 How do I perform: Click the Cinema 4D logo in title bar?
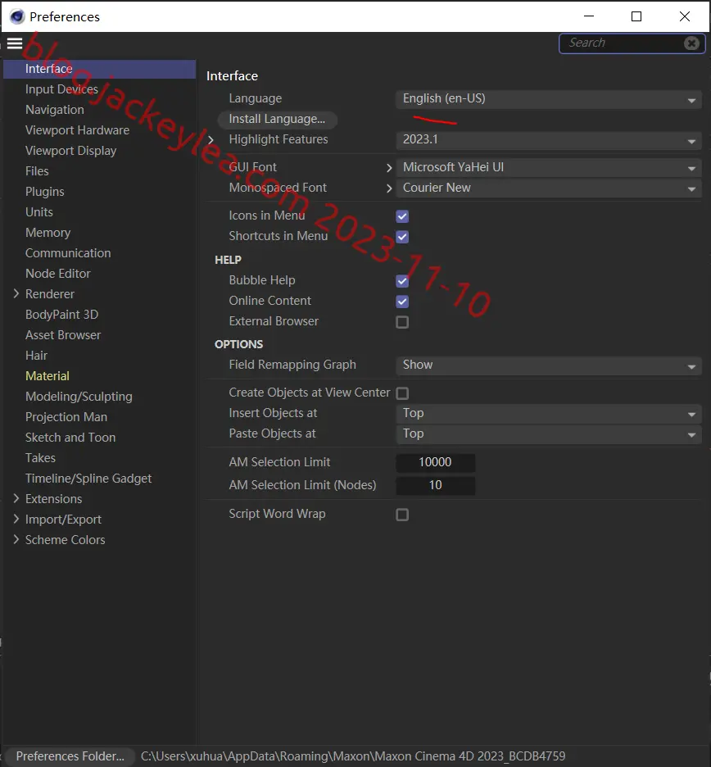click(17, 16)
